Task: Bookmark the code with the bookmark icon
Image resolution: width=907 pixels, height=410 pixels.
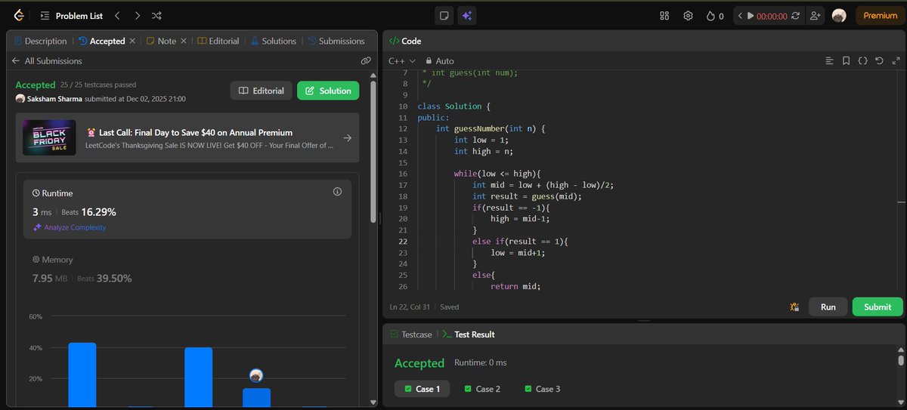Action: click(x=846, y=60)
